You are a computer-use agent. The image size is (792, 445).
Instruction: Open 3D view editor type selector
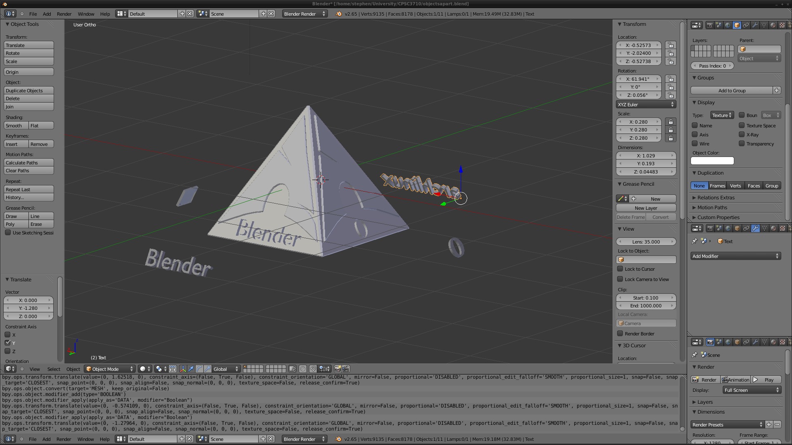[x=10, y=369]
